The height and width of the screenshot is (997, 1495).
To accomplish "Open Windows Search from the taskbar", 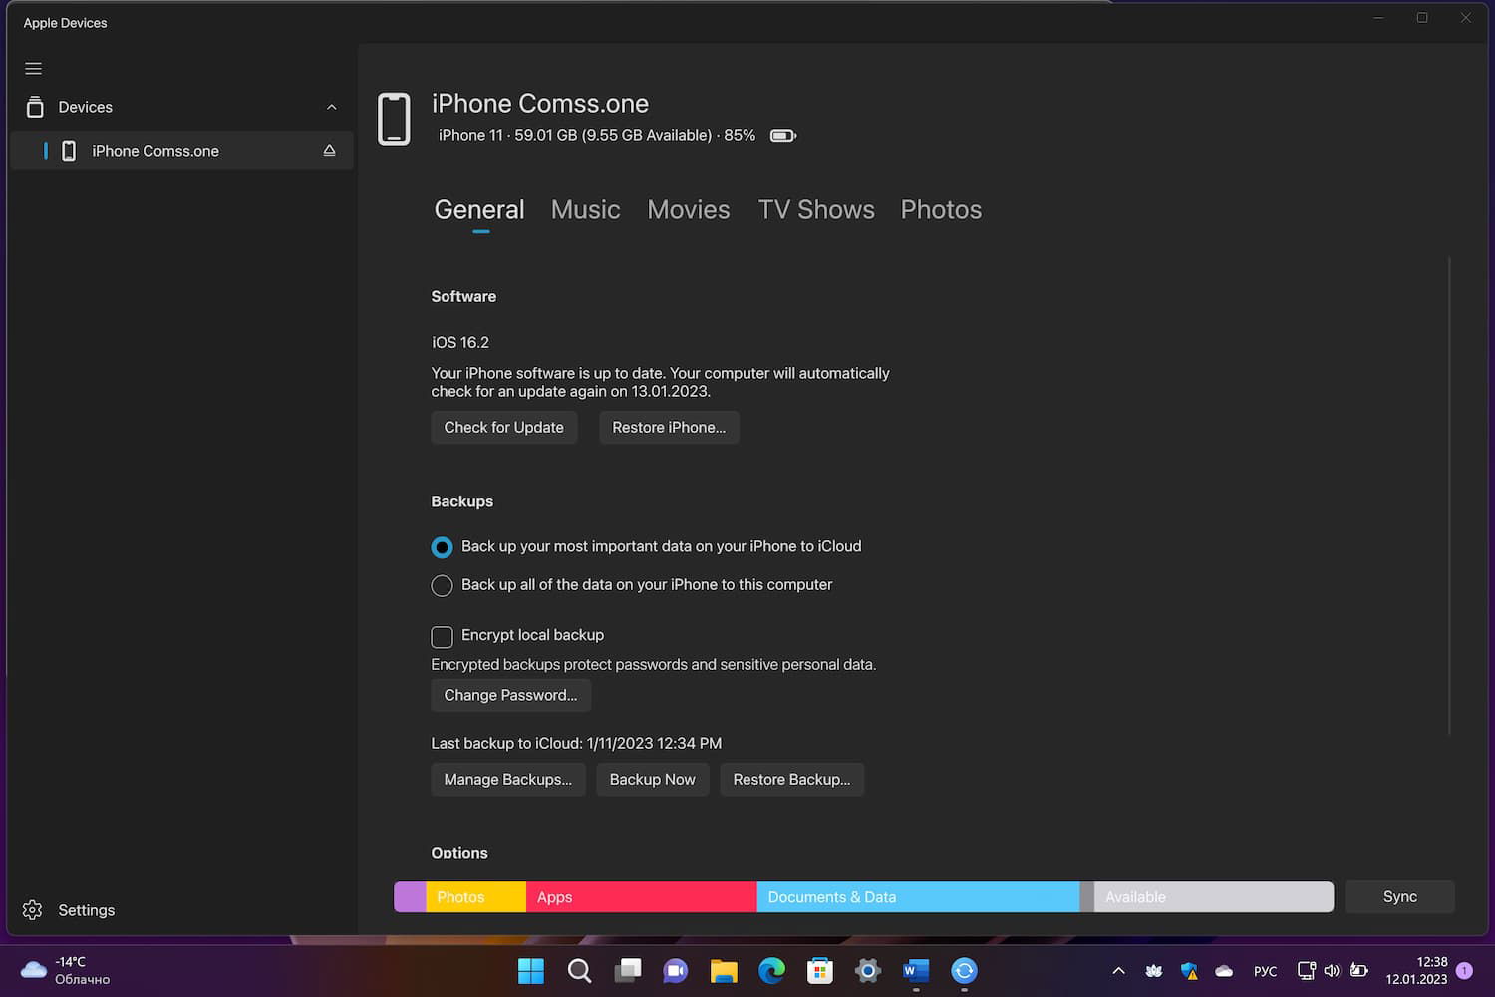I will coord(579,970).
